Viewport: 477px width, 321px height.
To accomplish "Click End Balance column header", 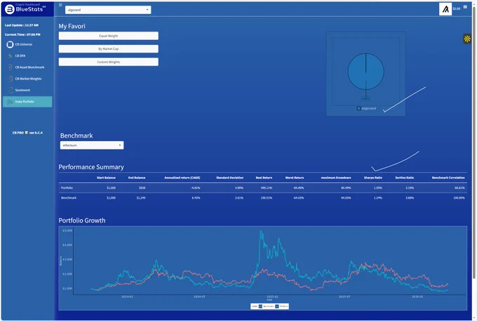I will coord(137,178).
